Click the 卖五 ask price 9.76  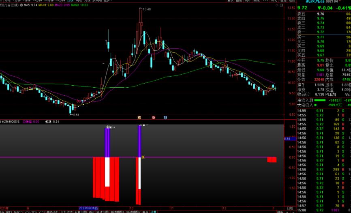(321, 14)
